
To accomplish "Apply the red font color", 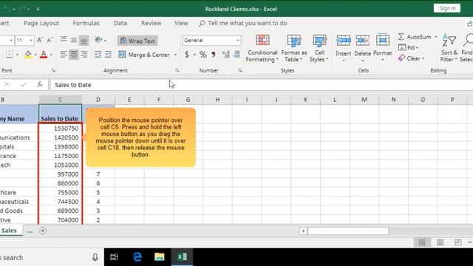I will coord(44,55).
